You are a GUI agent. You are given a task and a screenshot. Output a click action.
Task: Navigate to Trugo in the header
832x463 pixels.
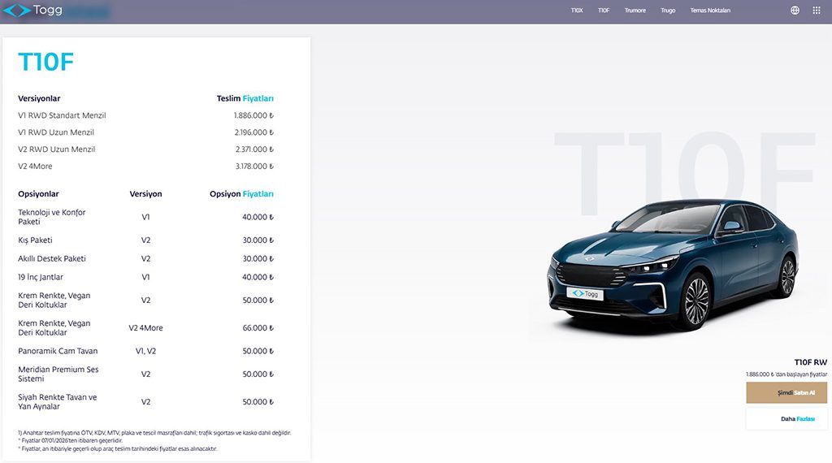click(668, 11)
